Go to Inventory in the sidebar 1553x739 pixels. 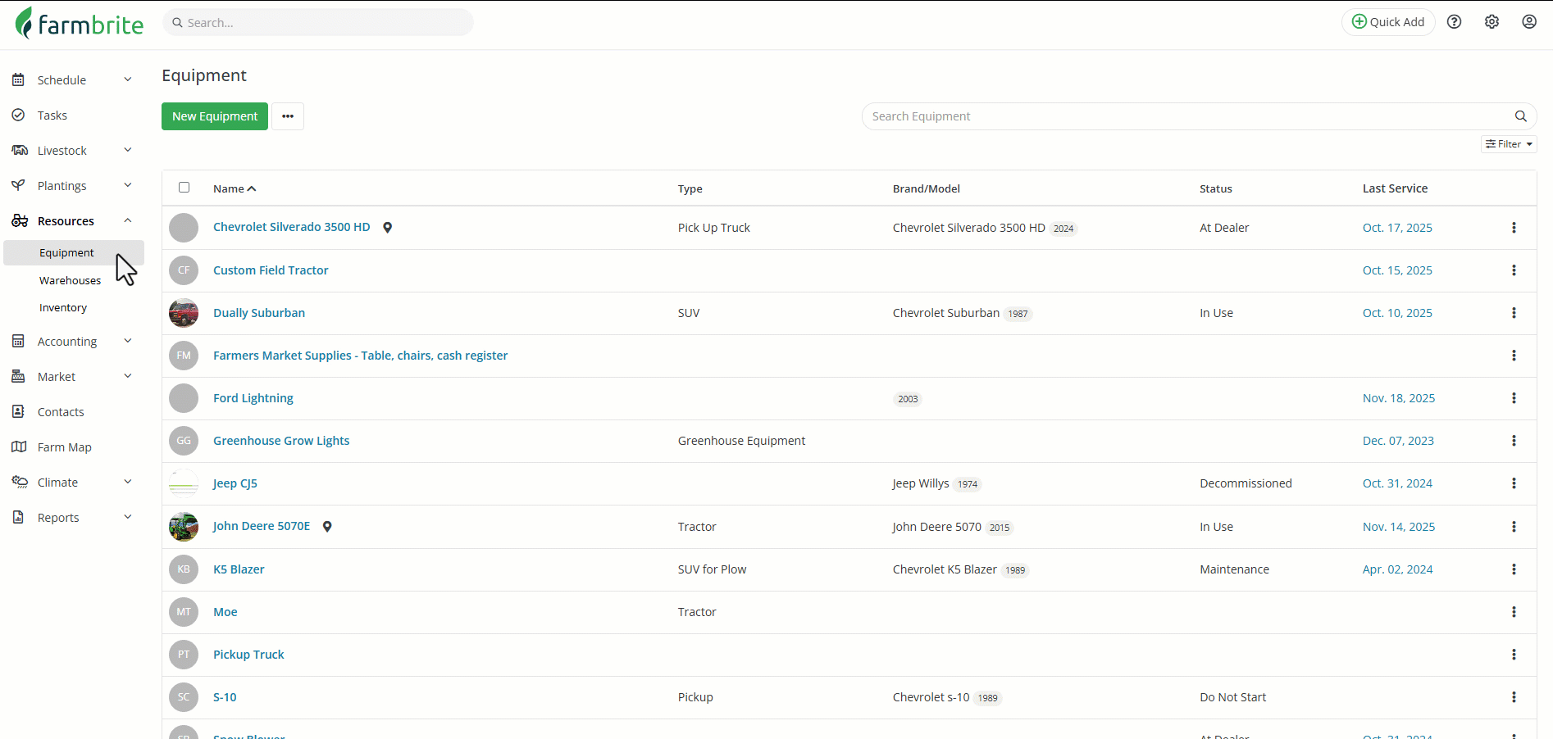click(x=63, y=308)
